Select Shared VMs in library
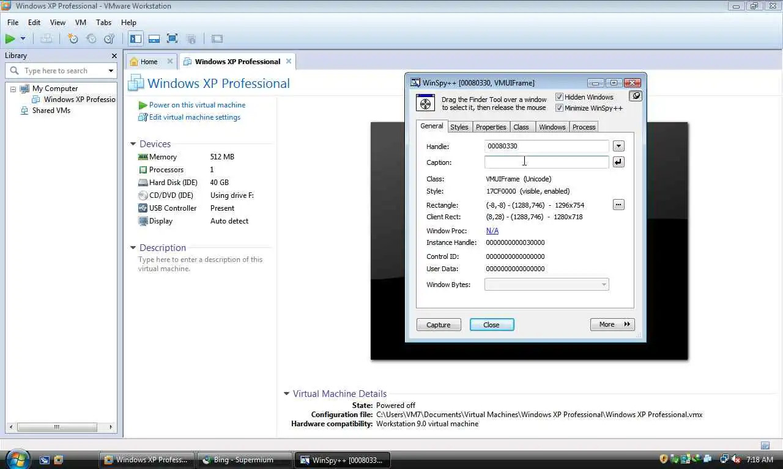 pyautogui.click(x=46, y=111)
